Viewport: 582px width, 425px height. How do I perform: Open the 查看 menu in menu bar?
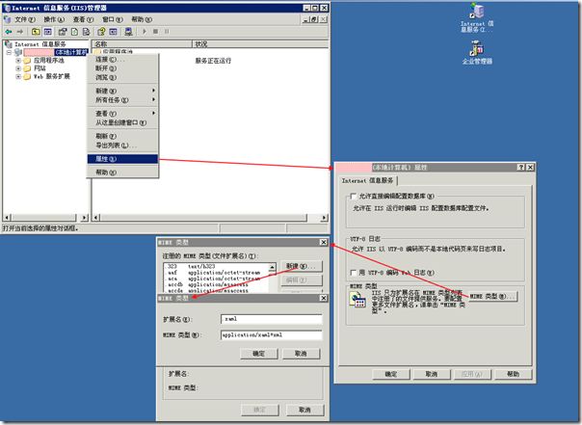(83, 19)
